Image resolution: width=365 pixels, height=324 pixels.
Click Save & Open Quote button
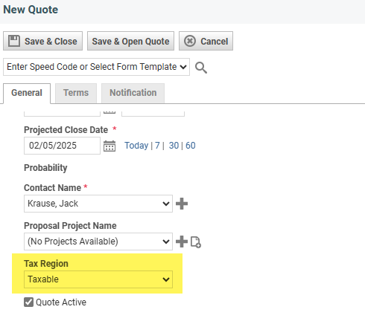(x=130, y=41)
